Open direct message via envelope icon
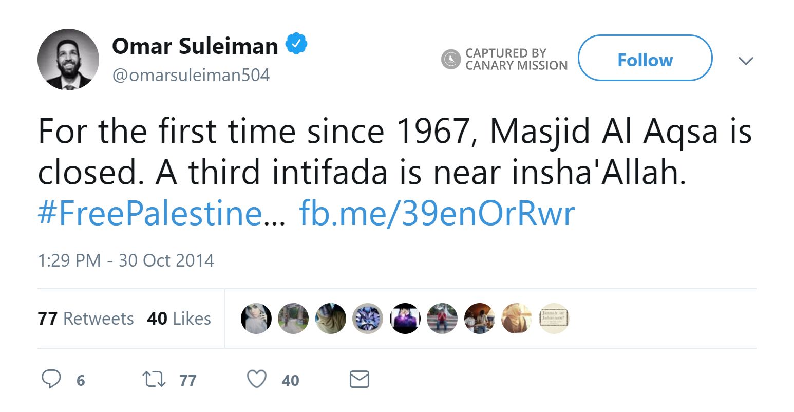The height and width of the screenshot is (412, 794). (x=359, y=379)
